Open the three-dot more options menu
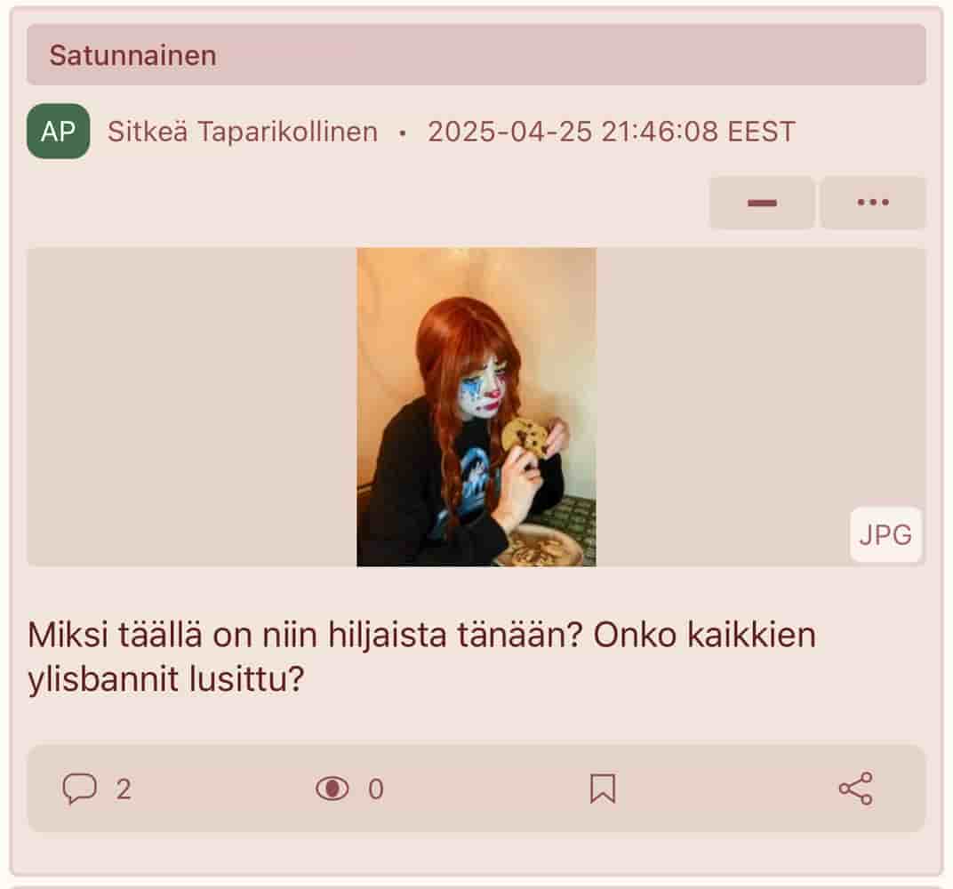Image resolution: width=953 pixels, height=889 pixels. click(873, 203)
